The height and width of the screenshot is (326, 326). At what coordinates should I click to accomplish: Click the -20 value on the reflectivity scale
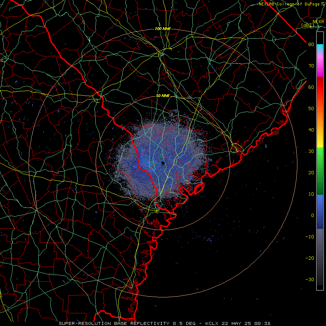coord(310,258)
